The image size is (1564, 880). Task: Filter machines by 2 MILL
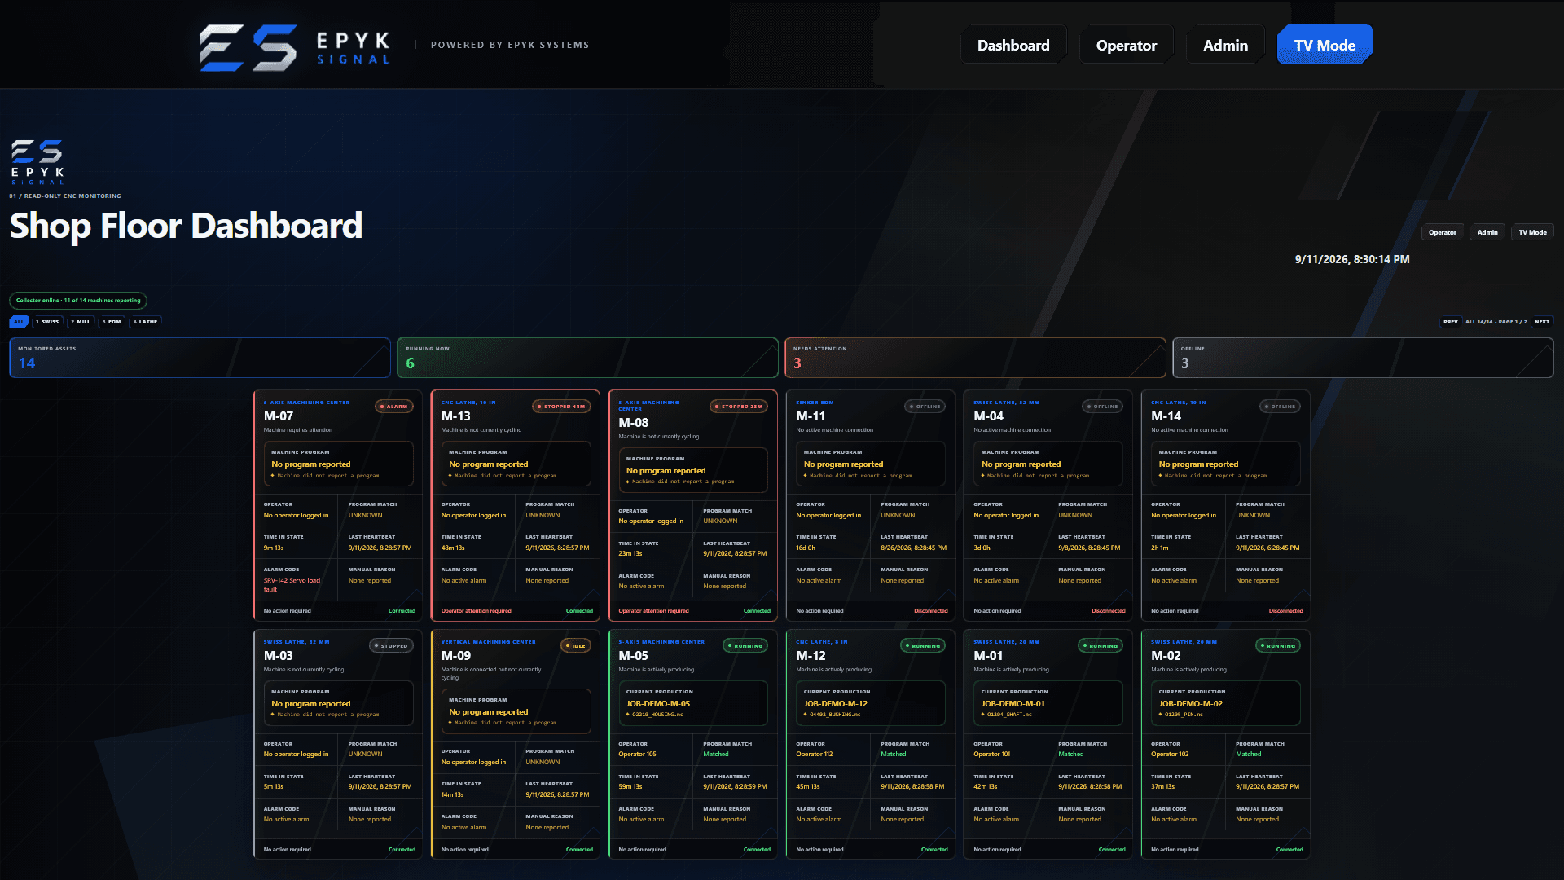[x=81, y=322]
